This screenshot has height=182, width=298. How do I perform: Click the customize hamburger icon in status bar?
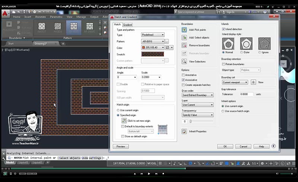pyautogui.click(x=294, y=163)
